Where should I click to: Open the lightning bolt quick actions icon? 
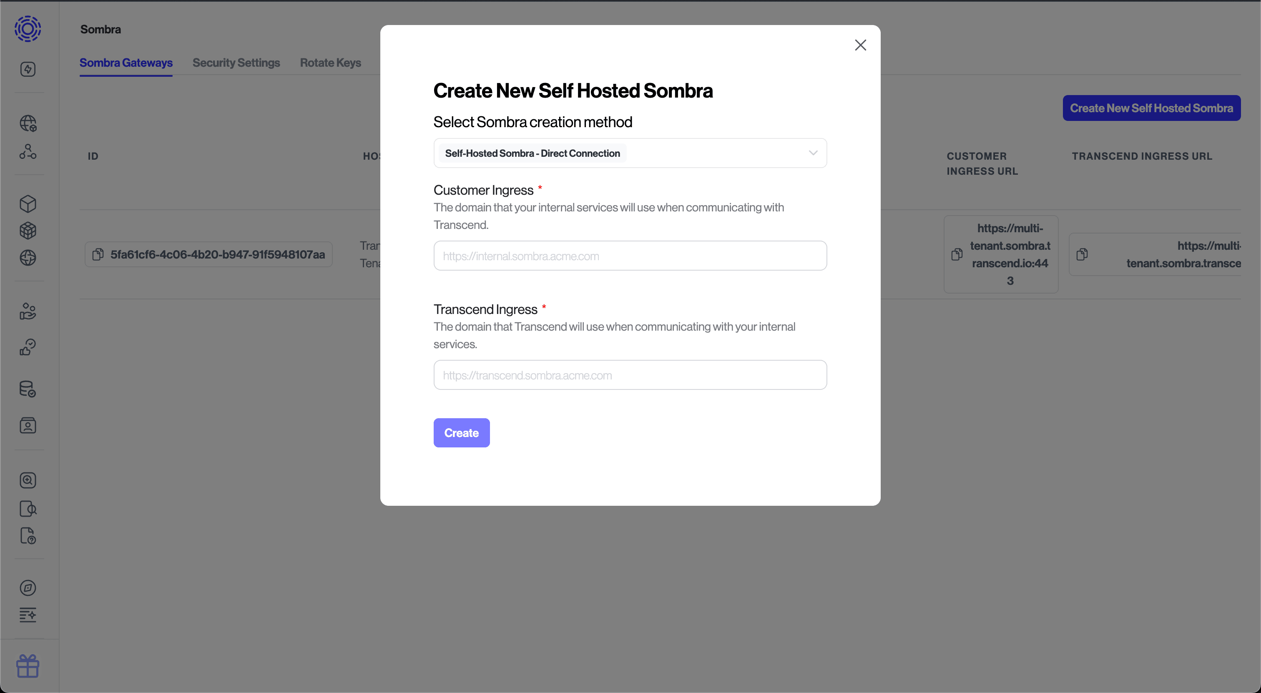coord(28,69)
